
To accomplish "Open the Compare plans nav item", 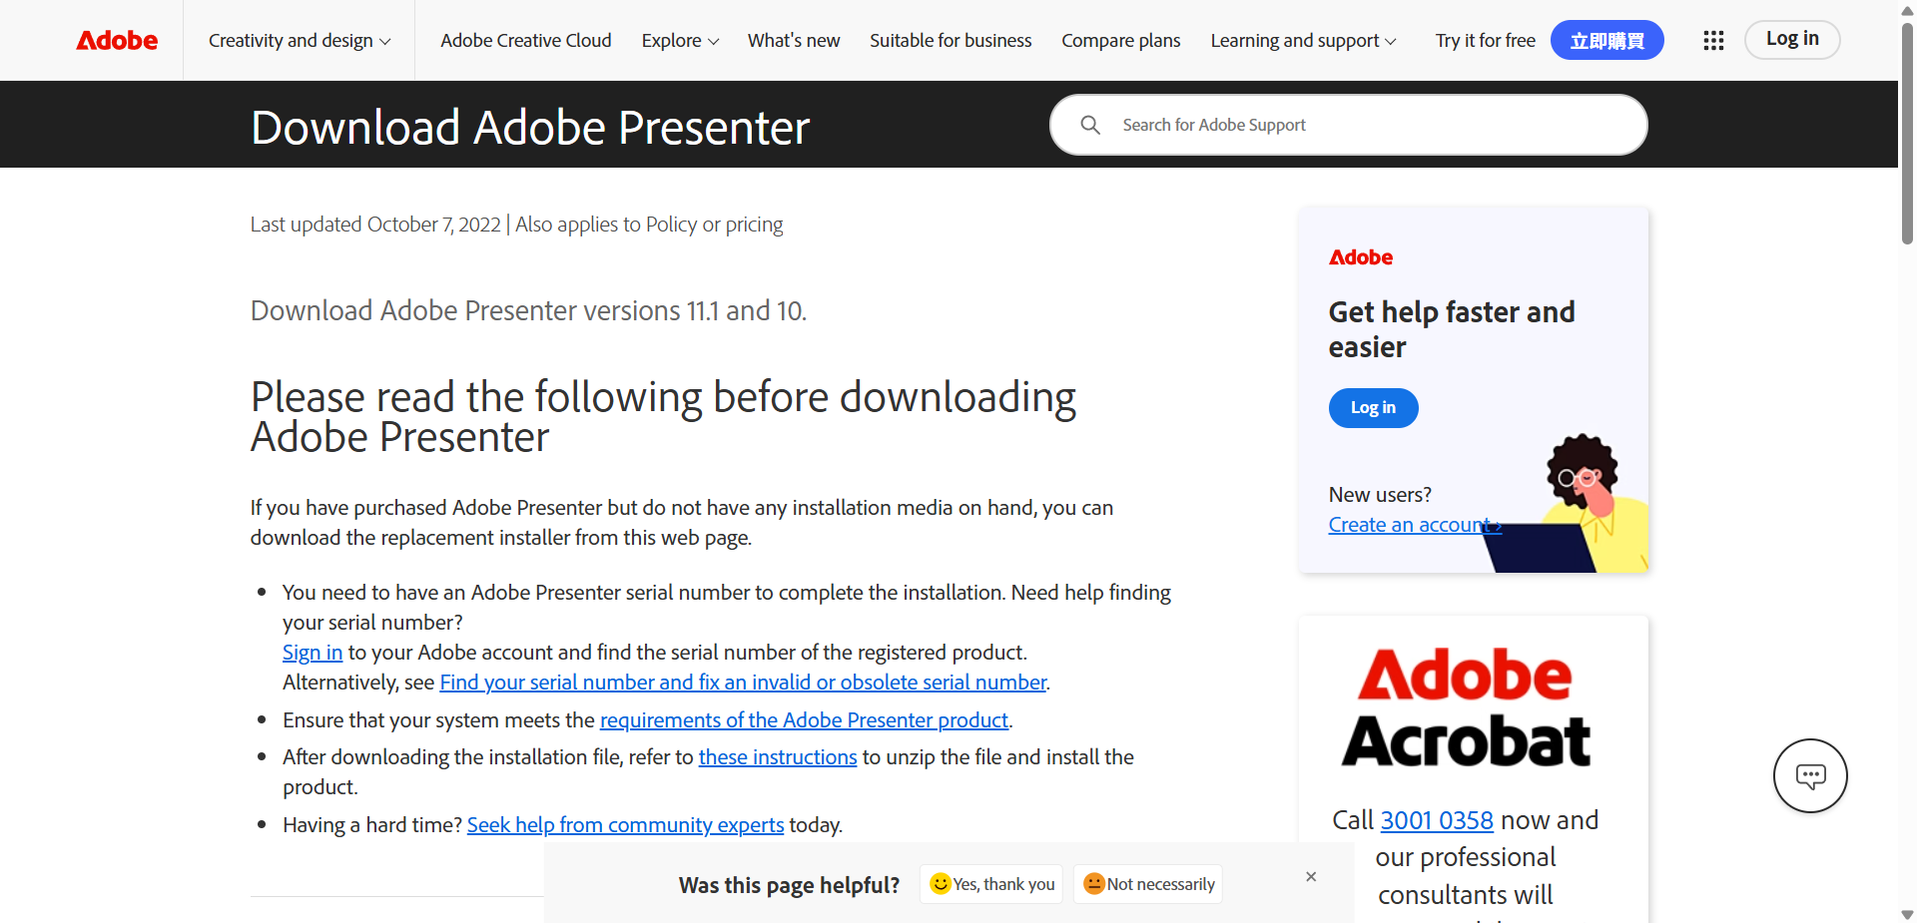I will tap(1120, 40).
